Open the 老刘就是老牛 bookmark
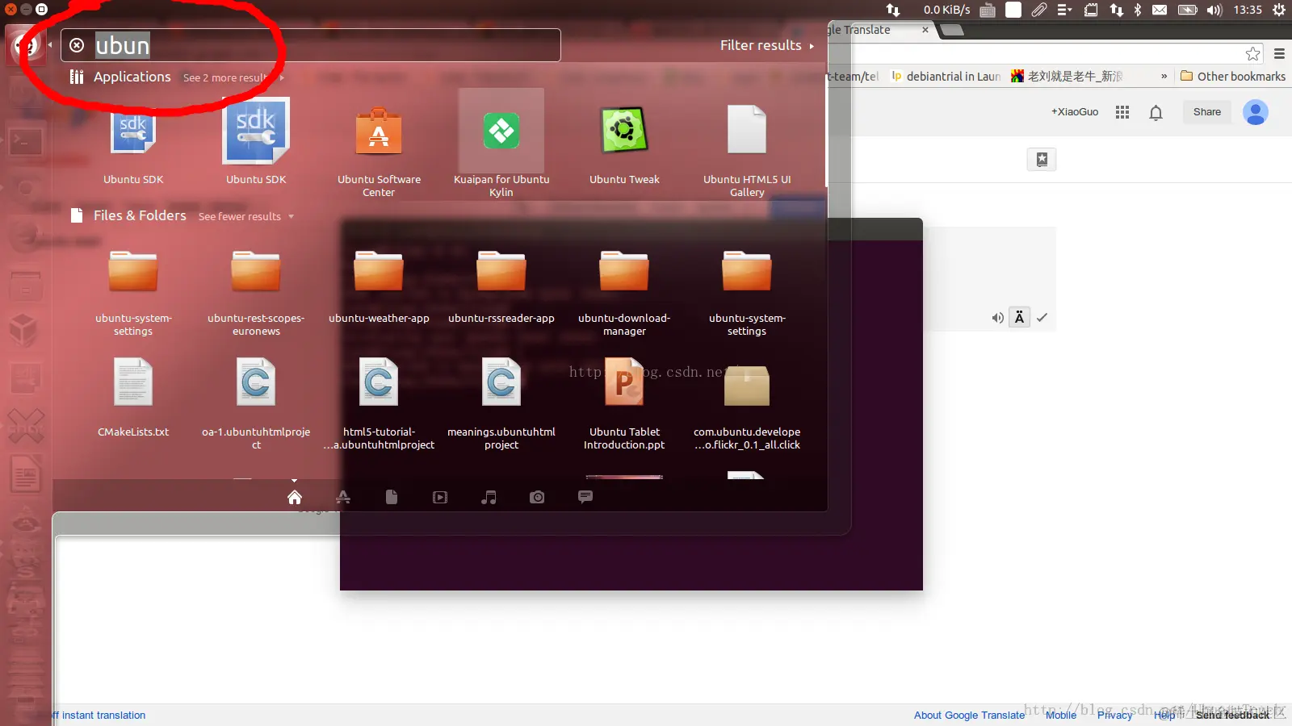This screenshot has height=726, width=1292. 1068,77
